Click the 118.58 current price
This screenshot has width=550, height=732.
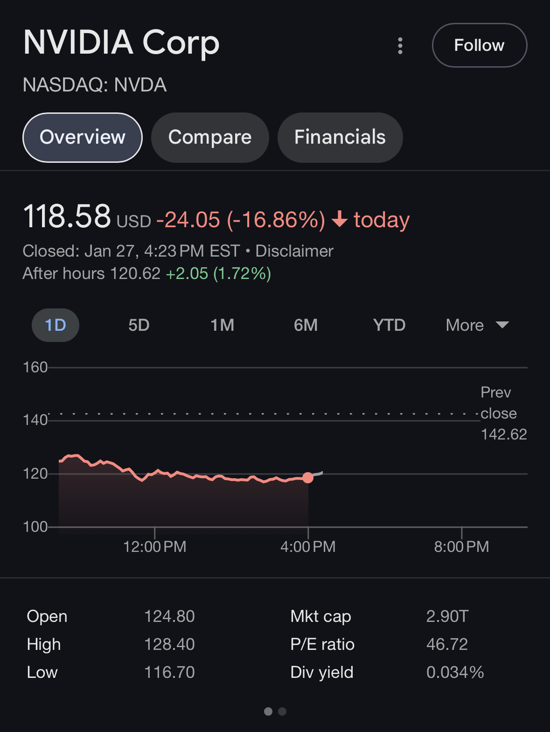(67, 217)
